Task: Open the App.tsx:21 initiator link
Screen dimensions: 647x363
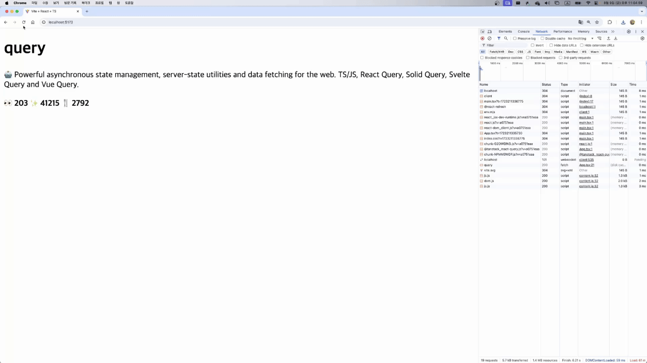Action: (586, 165)
